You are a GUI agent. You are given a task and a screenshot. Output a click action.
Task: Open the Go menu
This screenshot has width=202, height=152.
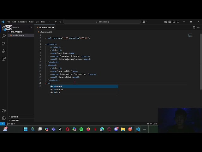tap(37, 22)
